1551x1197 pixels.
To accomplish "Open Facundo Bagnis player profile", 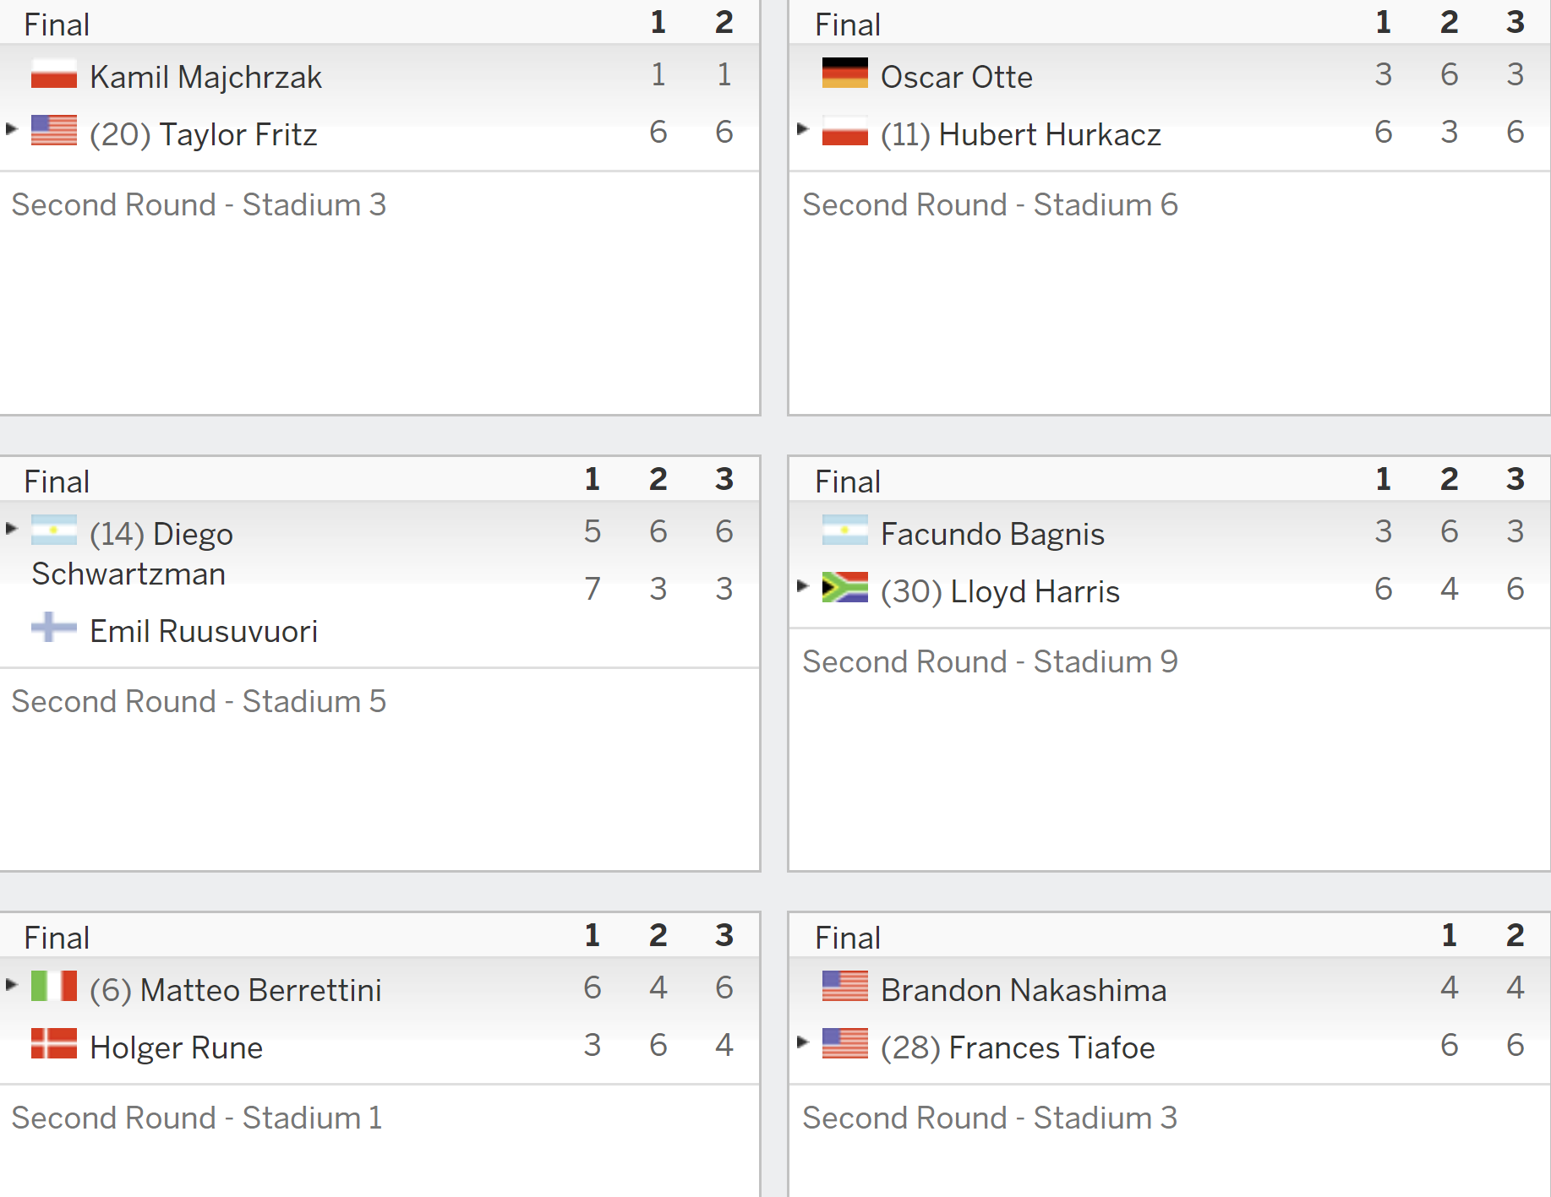I will coord(992,534).
